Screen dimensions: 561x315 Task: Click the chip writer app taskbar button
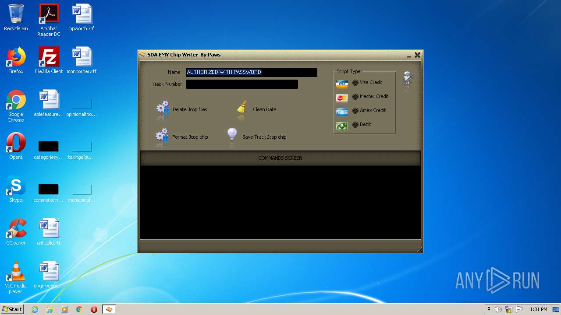[109, 309]
